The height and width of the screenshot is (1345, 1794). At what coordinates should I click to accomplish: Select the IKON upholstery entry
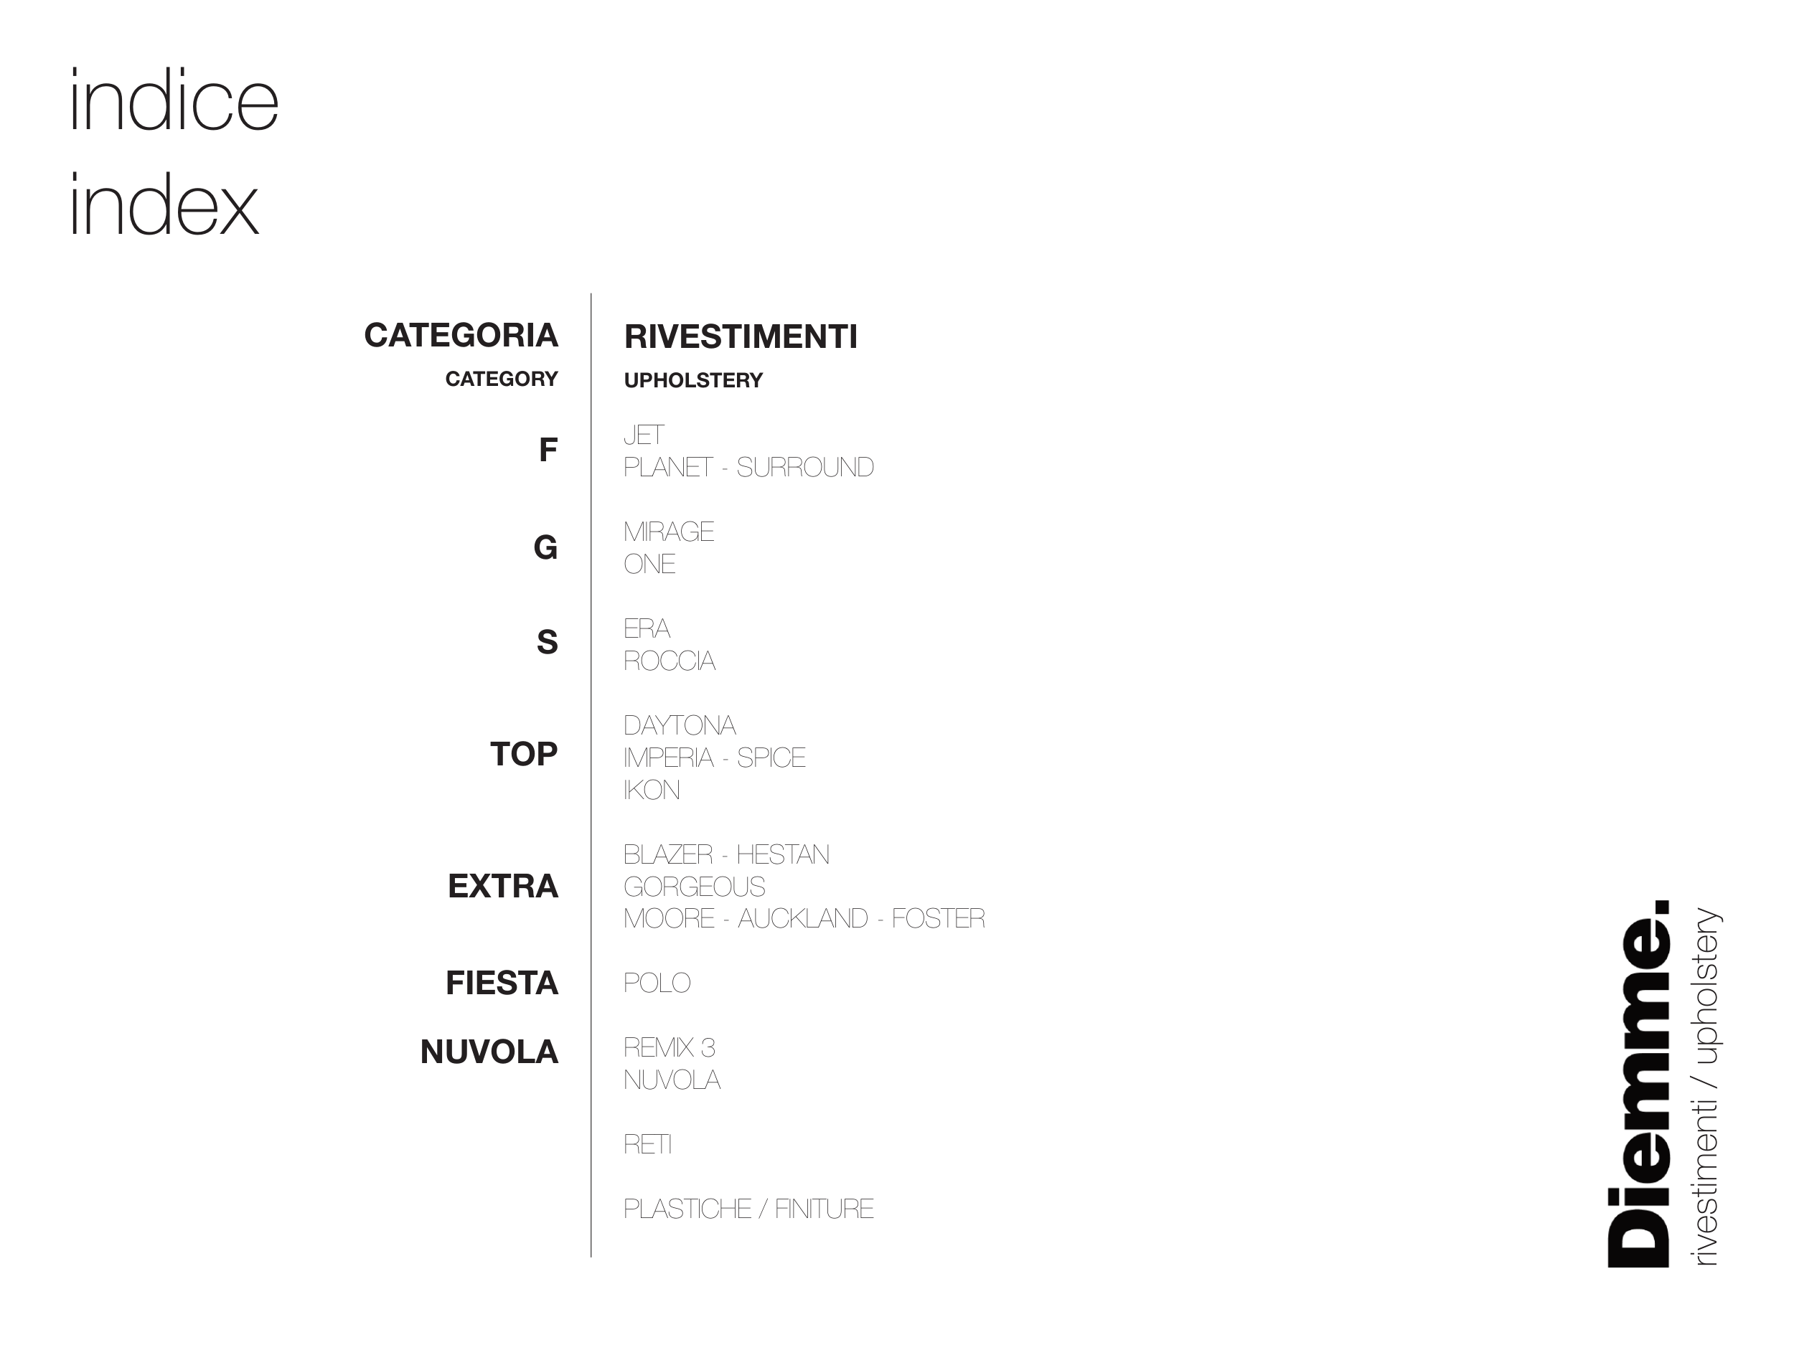point(652,791)
